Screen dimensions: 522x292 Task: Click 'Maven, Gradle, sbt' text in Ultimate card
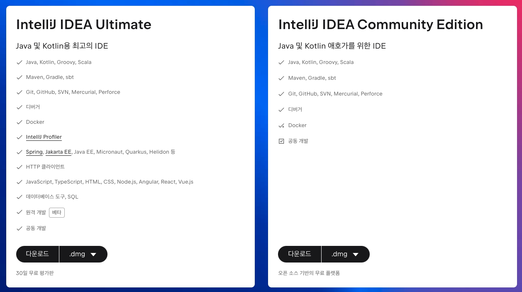pos(50,77)
